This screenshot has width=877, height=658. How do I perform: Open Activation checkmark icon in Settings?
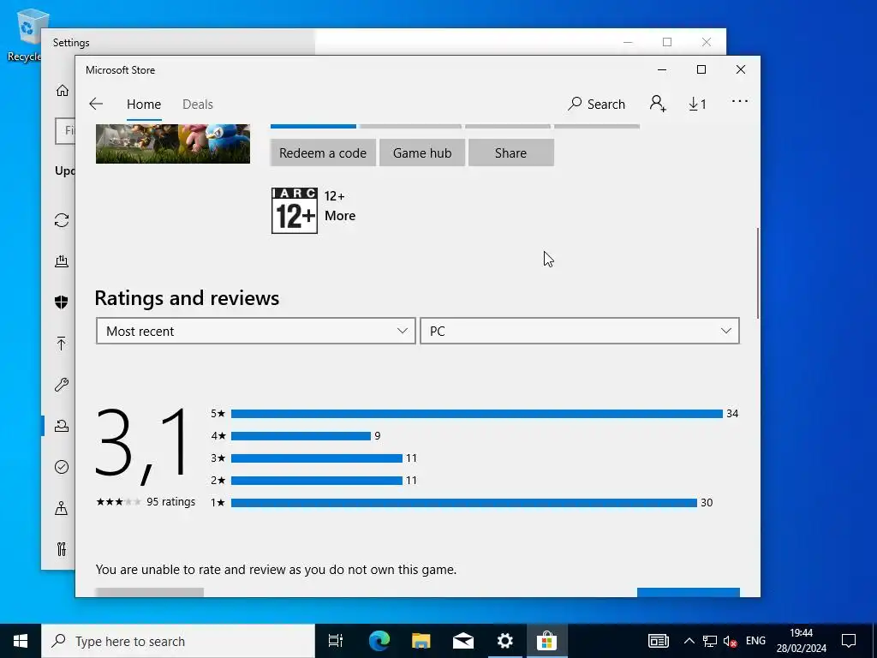tap(62, 467)
